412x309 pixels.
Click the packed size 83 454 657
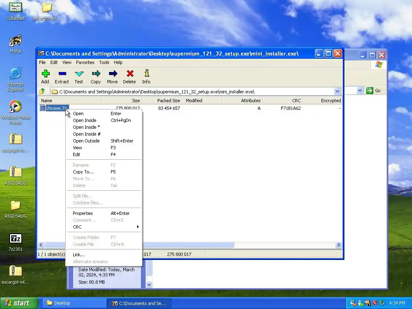click(x=169, y=108)
